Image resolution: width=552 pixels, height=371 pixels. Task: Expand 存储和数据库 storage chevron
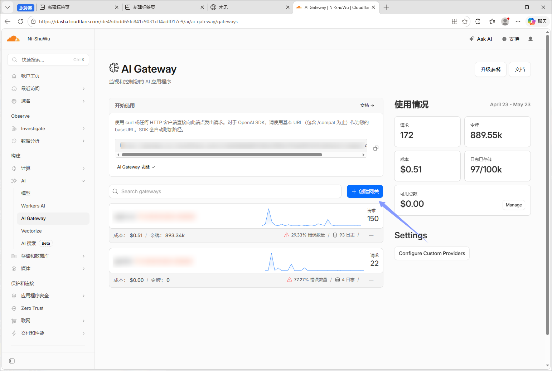[x=83, y=256]
